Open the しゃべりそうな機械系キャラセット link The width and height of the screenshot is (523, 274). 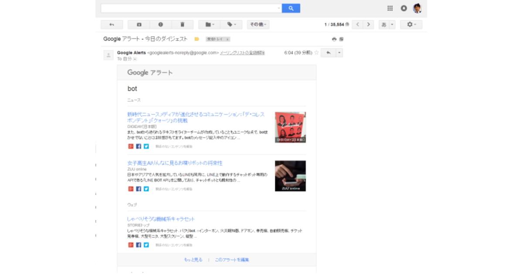coord(161,219)
